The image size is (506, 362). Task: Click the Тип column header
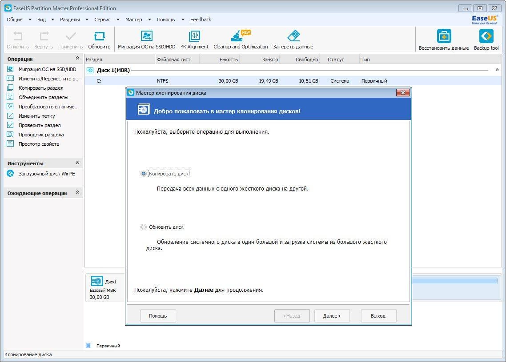[430, 60]
